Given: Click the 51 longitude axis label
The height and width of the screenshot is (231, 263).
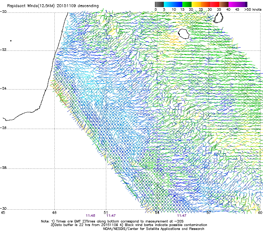Looking at the screenshot, I should pyautogui.click(x=106, y=213).
